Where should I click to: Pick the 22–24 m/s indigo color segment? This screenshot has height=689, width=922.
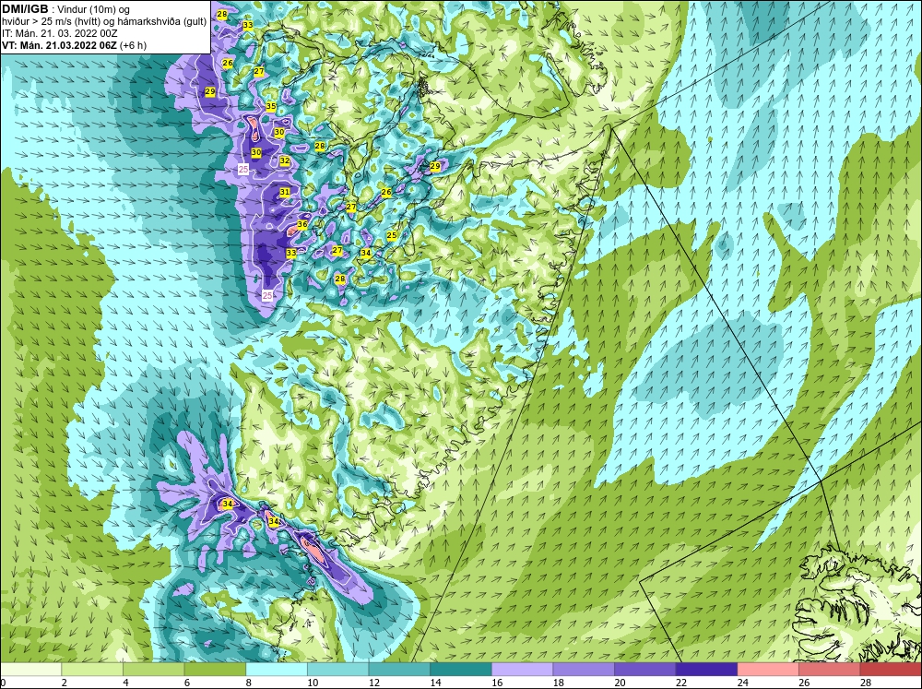pyautogui.click(x=707, y=669)
